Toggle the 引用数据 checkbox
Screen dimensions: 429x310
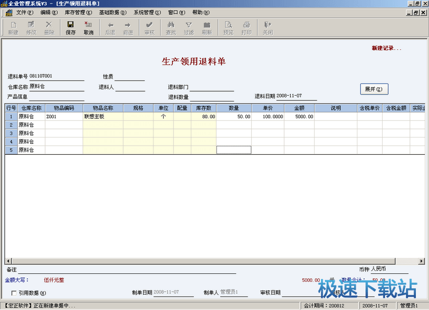click(x=14, y=293)
